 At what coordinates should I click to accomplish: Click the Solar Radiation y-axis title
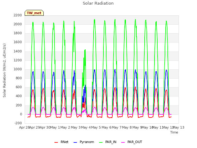(x=4, y=70)
